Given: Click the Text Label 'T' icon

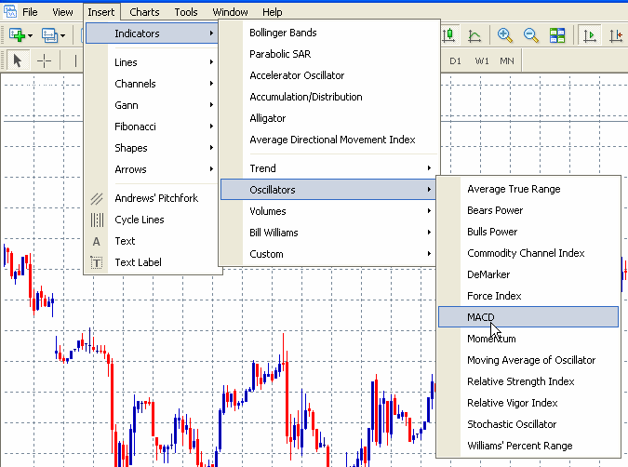Looking at the screenshot, I should coord(97,262).
